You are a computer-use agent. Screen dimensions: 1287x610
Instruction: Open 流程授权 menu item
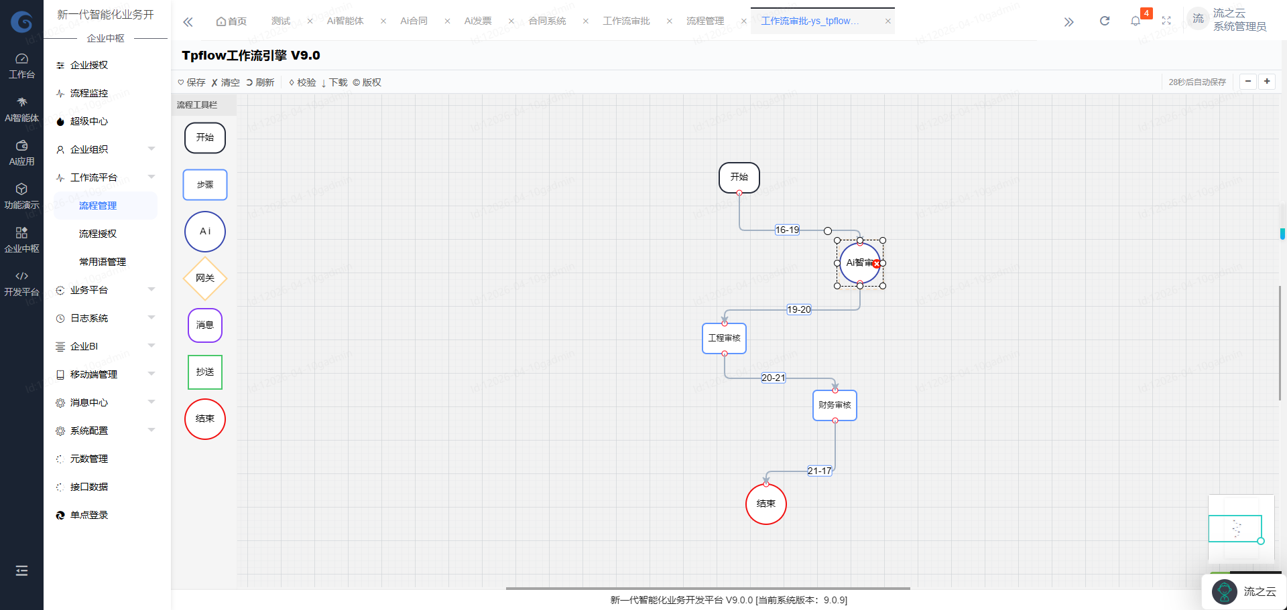[98, 234]
